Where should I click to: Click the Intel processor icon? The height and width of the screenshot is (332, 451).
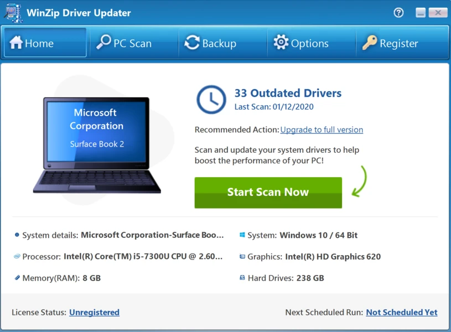17,256
